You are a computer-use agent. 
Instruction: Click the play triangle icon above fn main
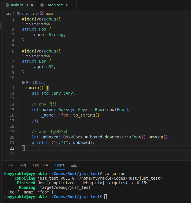(24, 82)
